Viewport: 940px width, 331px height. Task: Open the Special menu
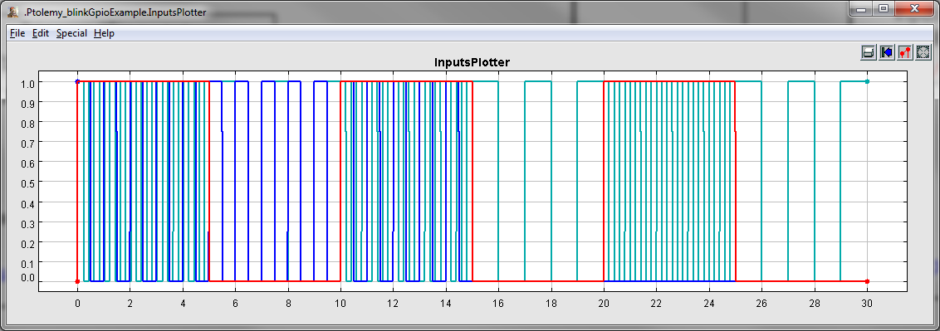point(71,33)
